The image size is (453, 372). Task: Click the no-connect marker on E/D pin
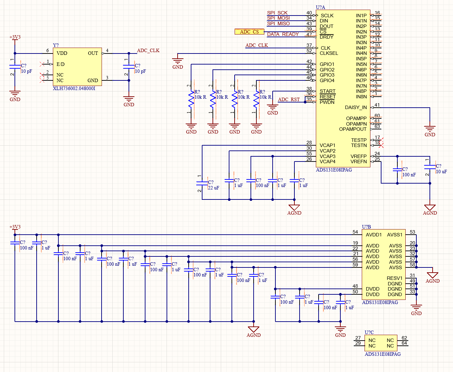(x=42, y=64)
